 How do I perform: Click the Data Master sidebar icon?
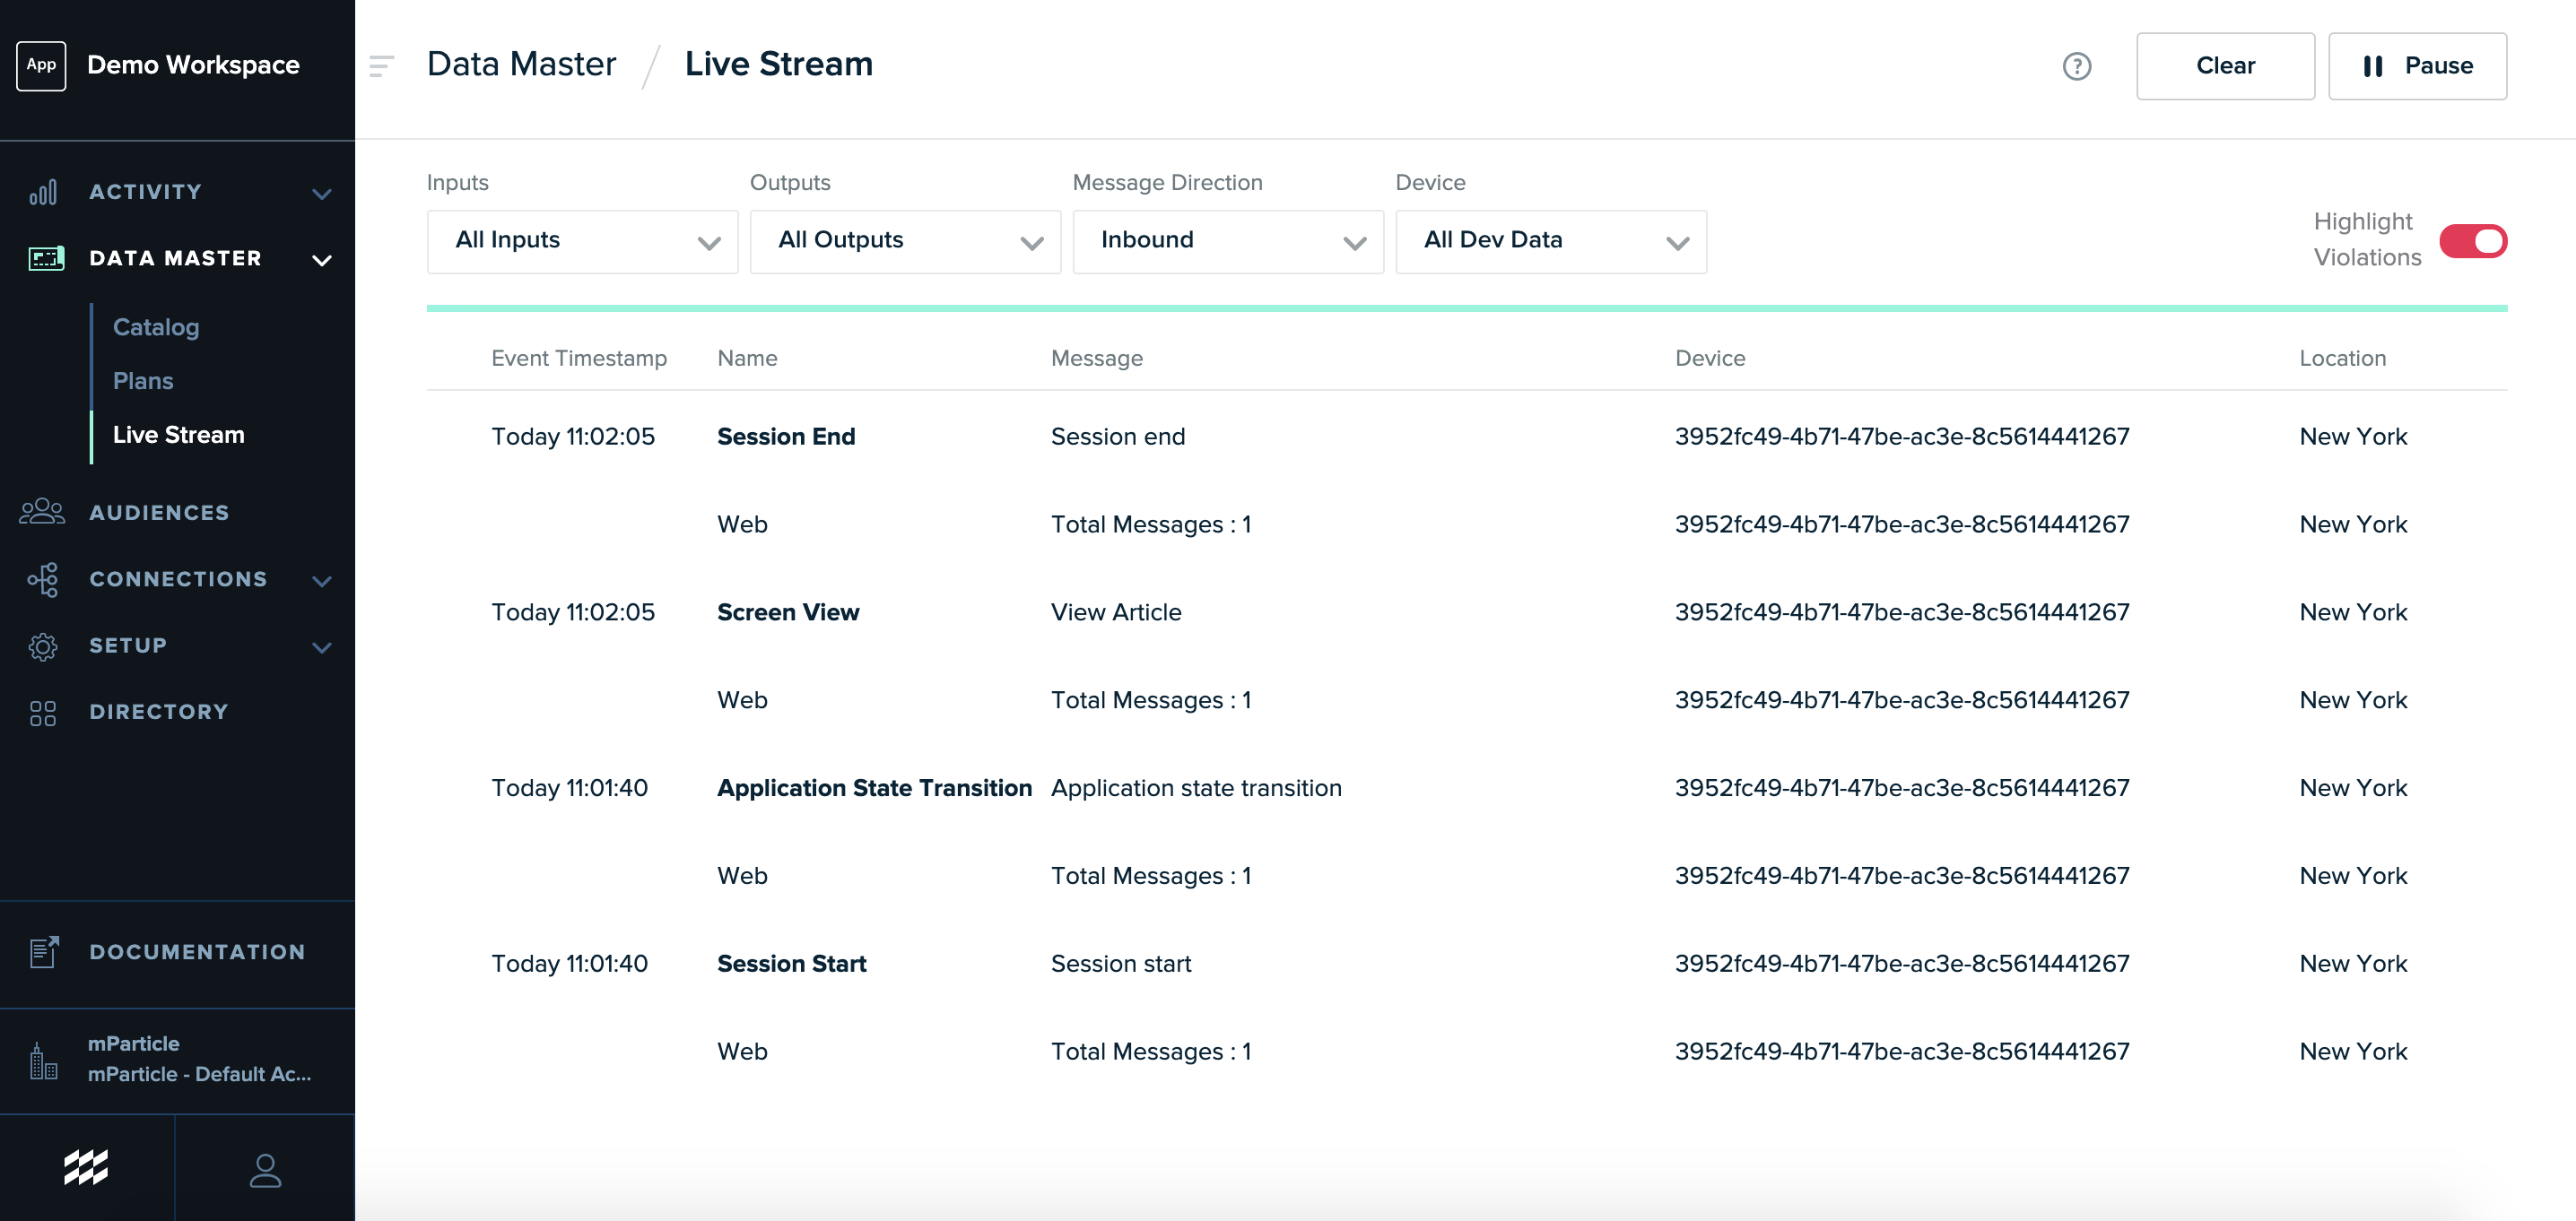[x=44, y=257]
